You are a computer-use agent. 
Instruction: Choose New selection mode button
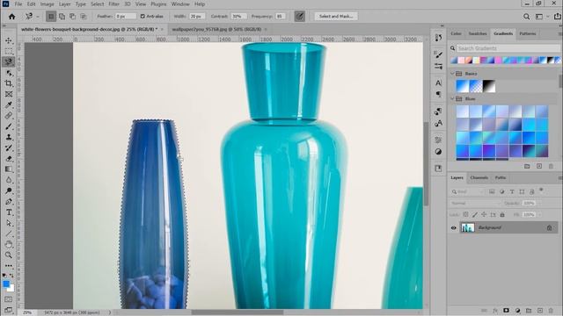(x=51, y=17)
